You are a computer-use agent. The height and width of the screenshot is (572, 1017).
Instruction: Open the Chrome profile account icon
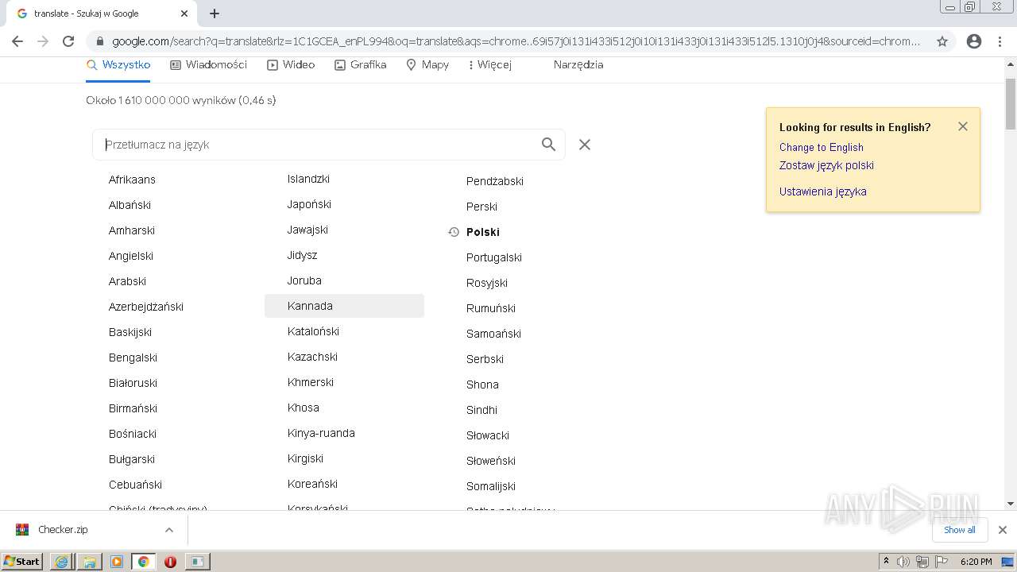tap(974, 41)
